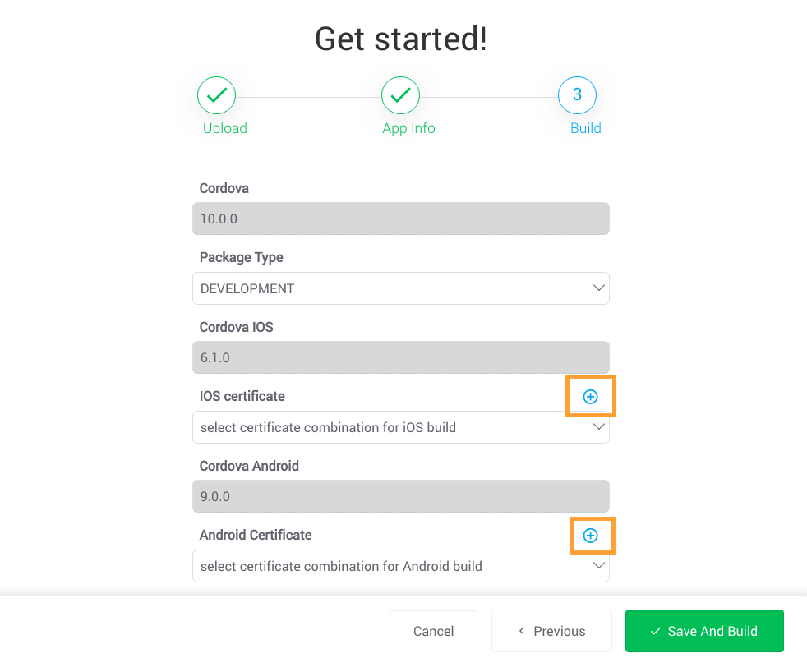This screenshot has width=807, height=672.
Task: Go back using the Previous button
Action: tap(551, 631)
